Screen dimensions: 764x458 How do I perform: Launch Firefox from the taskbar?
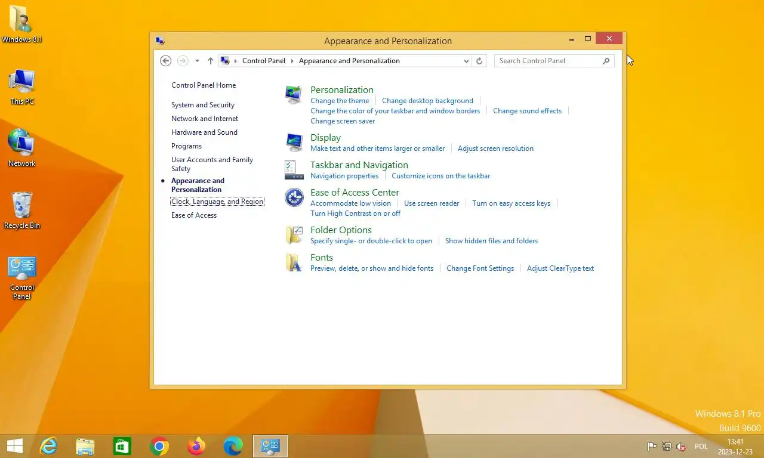(x=196, y=446)
